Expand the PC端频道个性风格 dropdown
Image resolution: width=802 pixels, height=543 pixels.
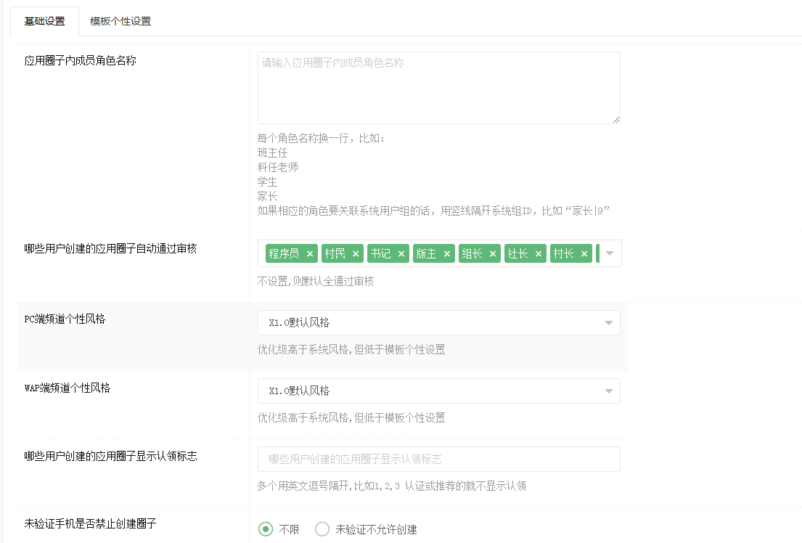[x=608, y=323]
